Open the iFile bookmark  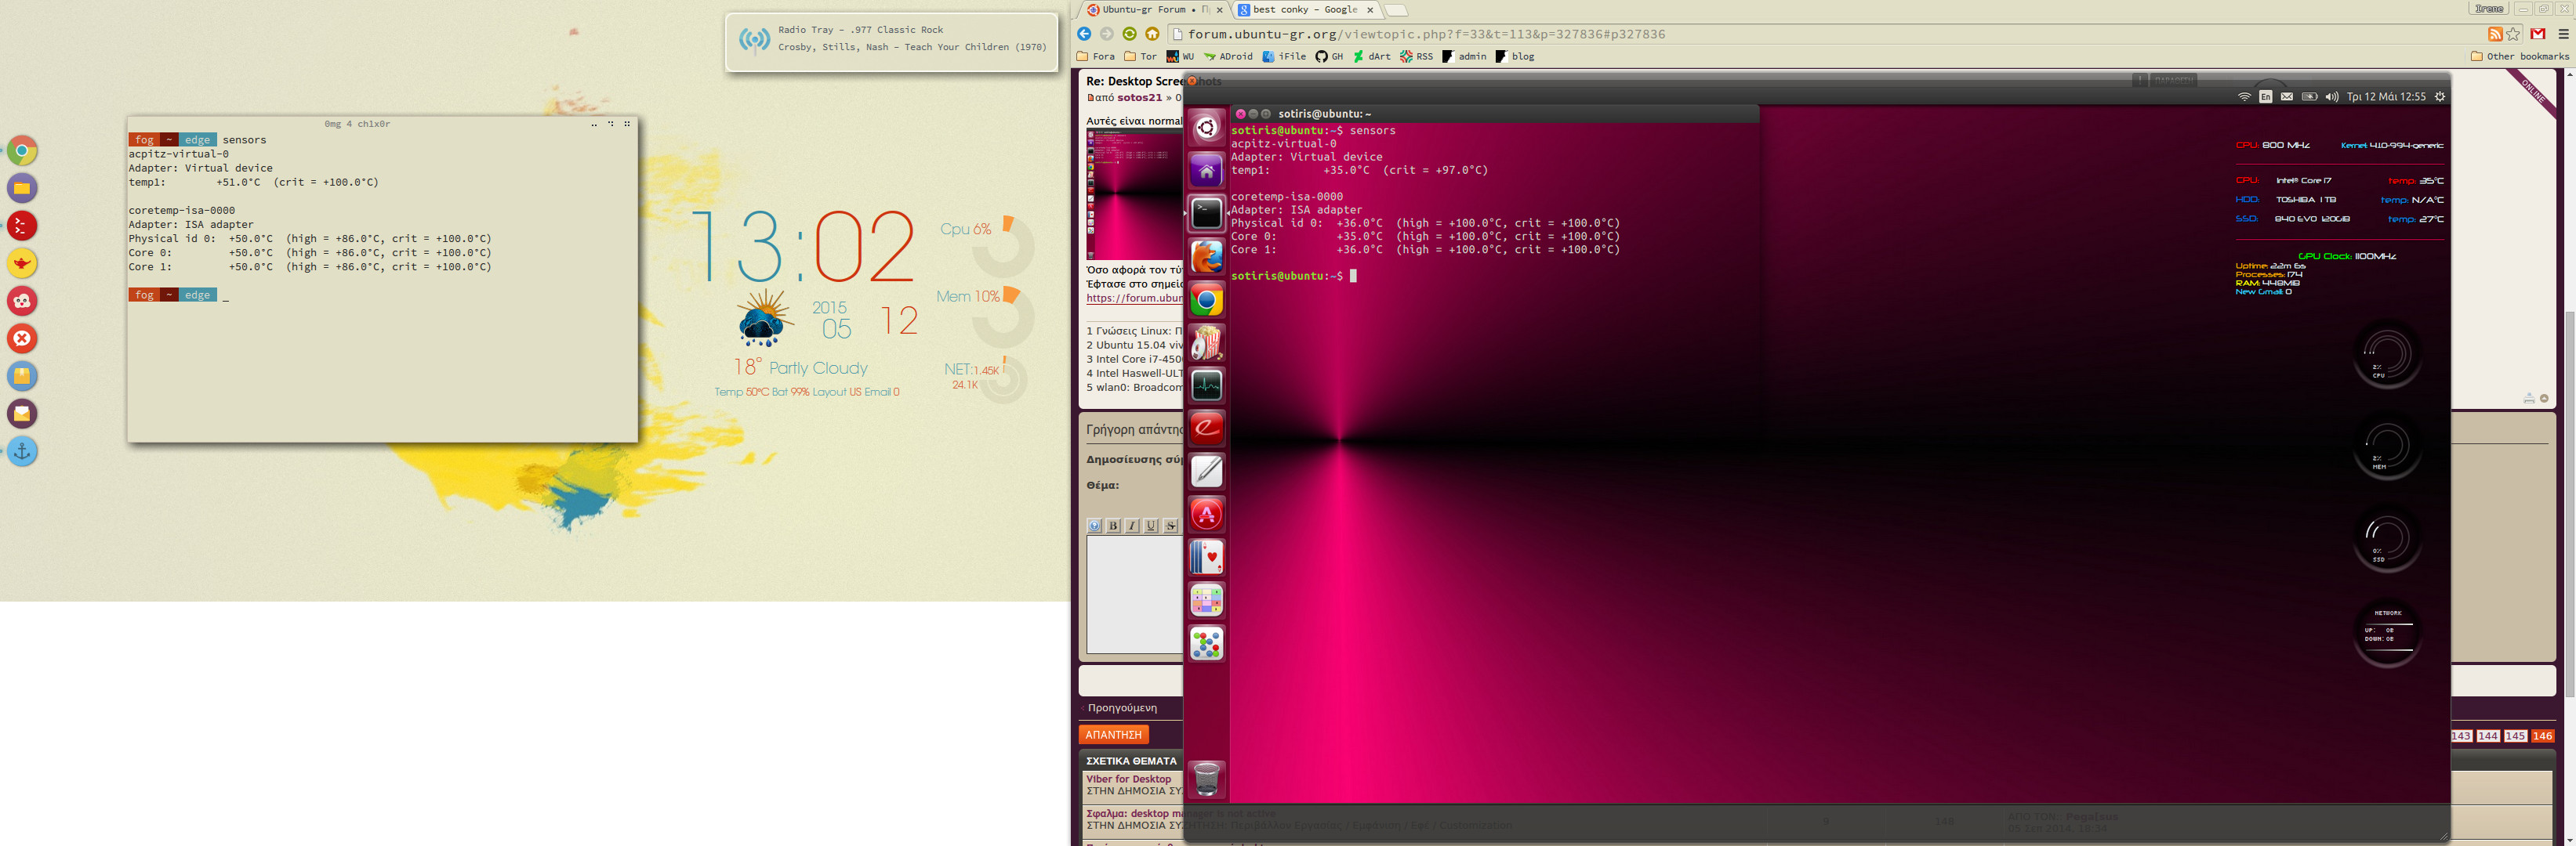pyautogui.click(x=1284, y=57)
